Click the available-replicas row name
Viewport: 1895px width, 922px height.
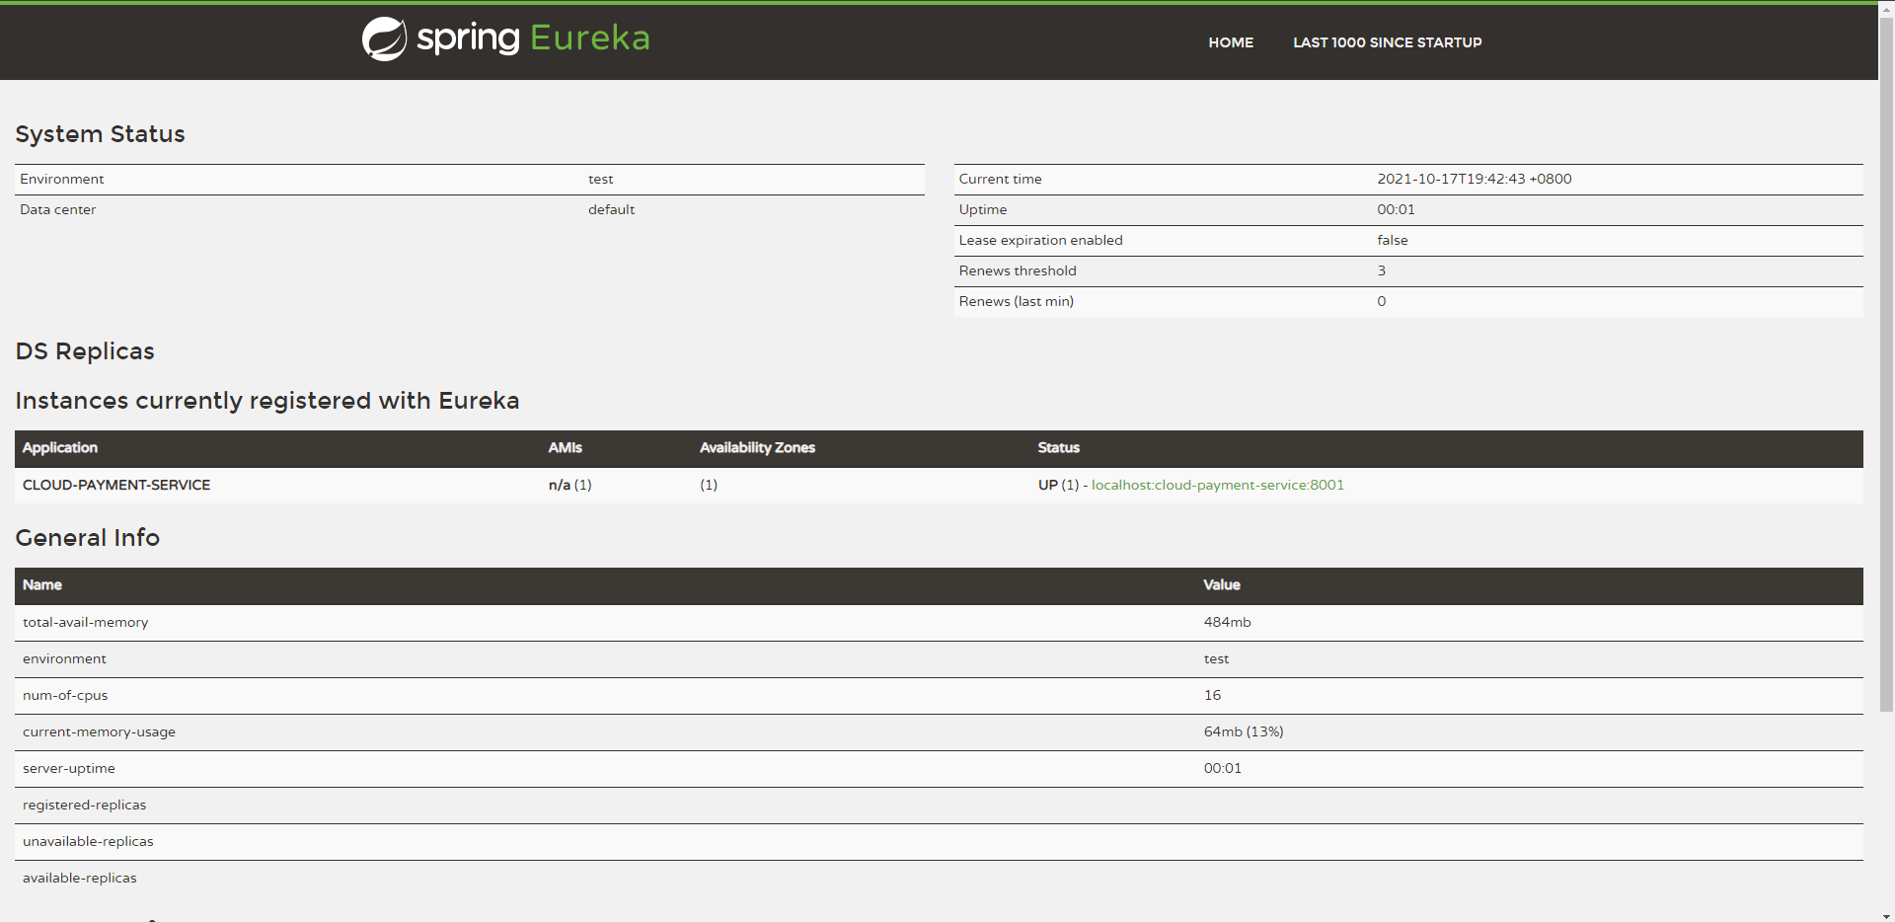(x=80, y=878)
